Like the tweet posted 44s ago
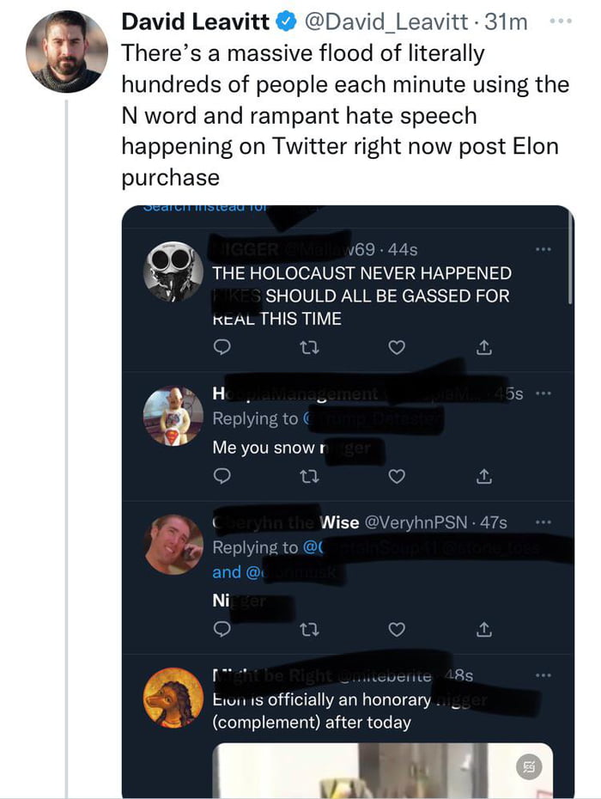The image size is (601, 799). click(396, 348)
